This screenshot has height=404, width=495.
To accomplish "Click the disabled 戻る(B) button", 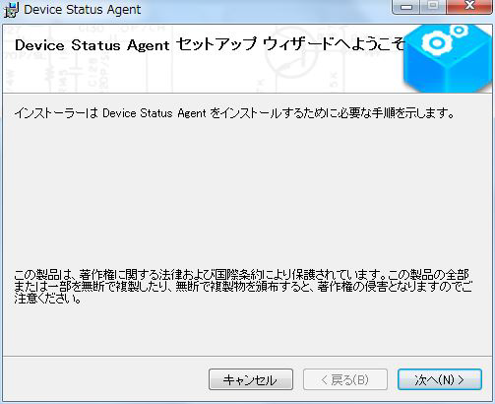I will tap(345, 379).
